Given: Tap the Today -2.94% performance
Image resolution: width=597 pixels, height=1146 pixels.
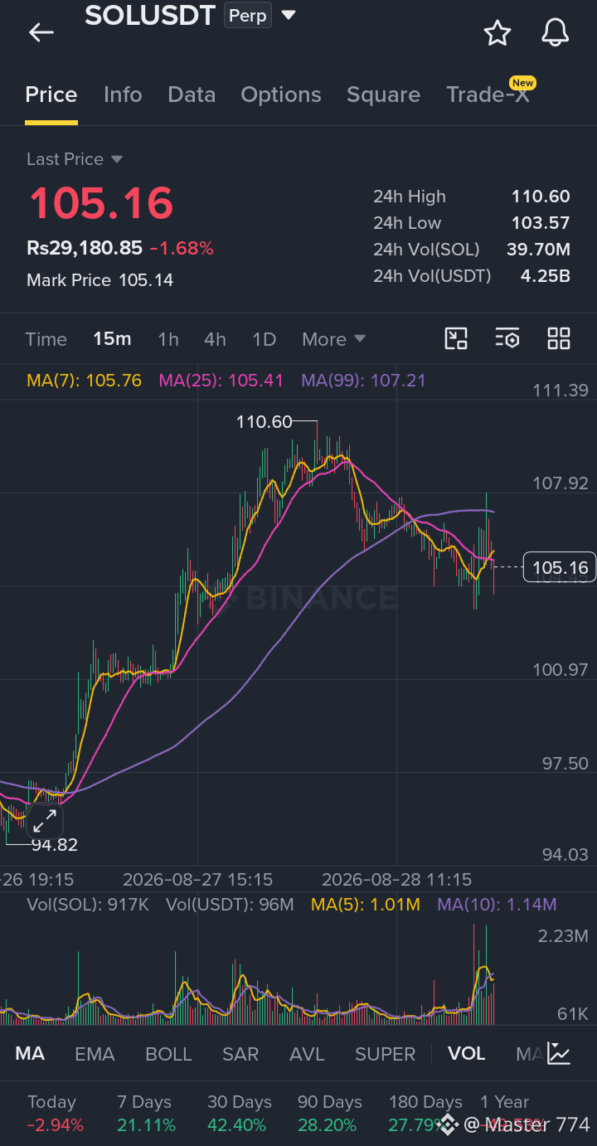Looking at the screenshot, I should click(55, 1114).
